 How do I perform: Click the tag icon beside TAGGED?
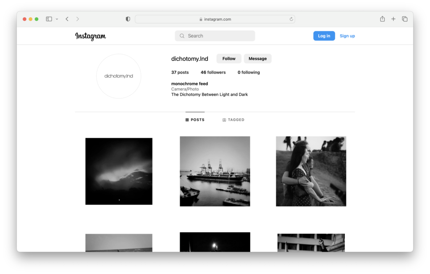point(224,120)
